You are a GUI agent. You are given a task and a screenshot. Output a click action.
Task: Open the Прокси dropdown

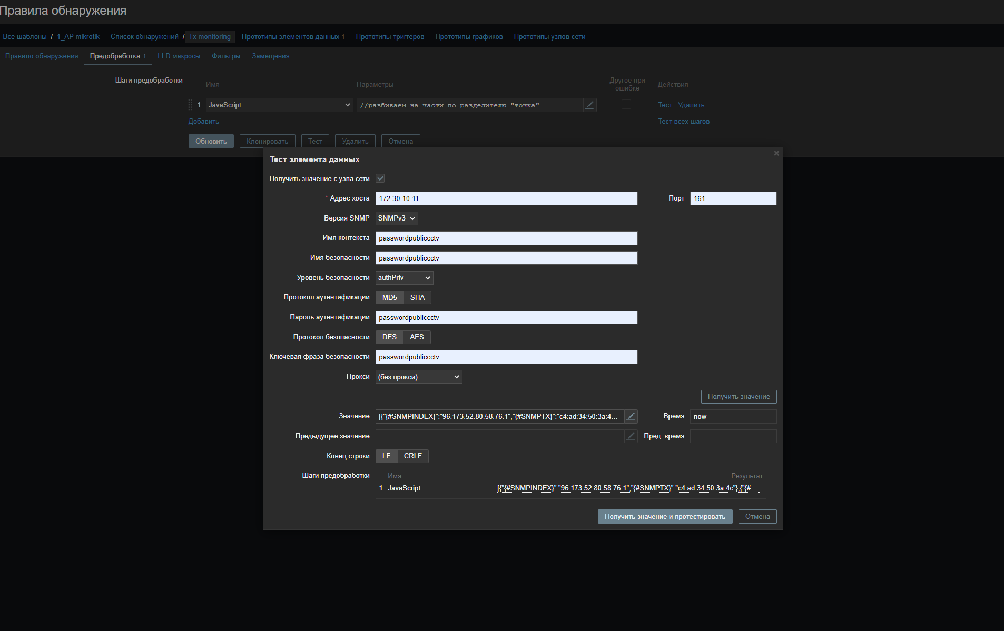[x=419, y=377]
